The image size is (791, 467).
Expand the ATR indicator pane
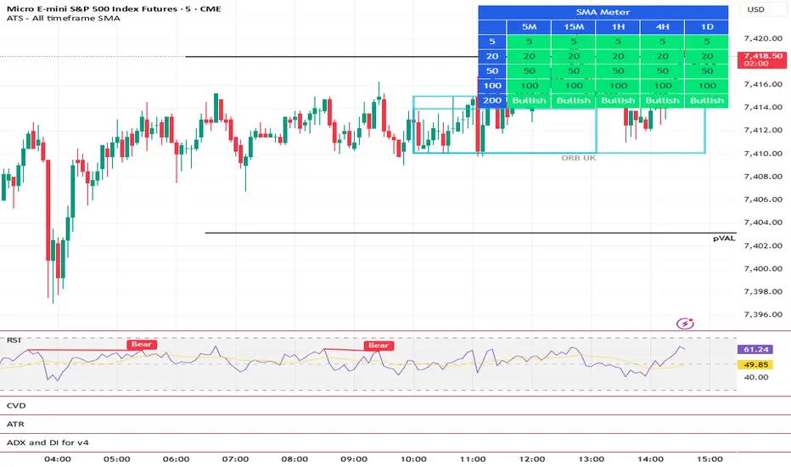tap(15, 424)
